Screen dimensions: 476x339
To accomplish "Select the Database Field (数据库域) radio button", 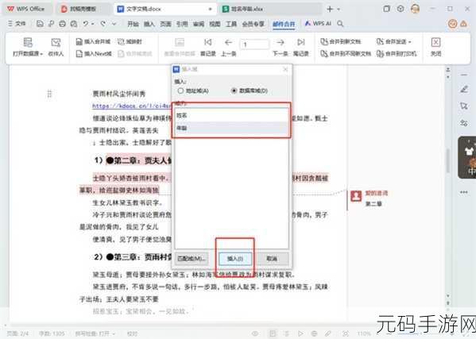I will click(x=234, y=91).
